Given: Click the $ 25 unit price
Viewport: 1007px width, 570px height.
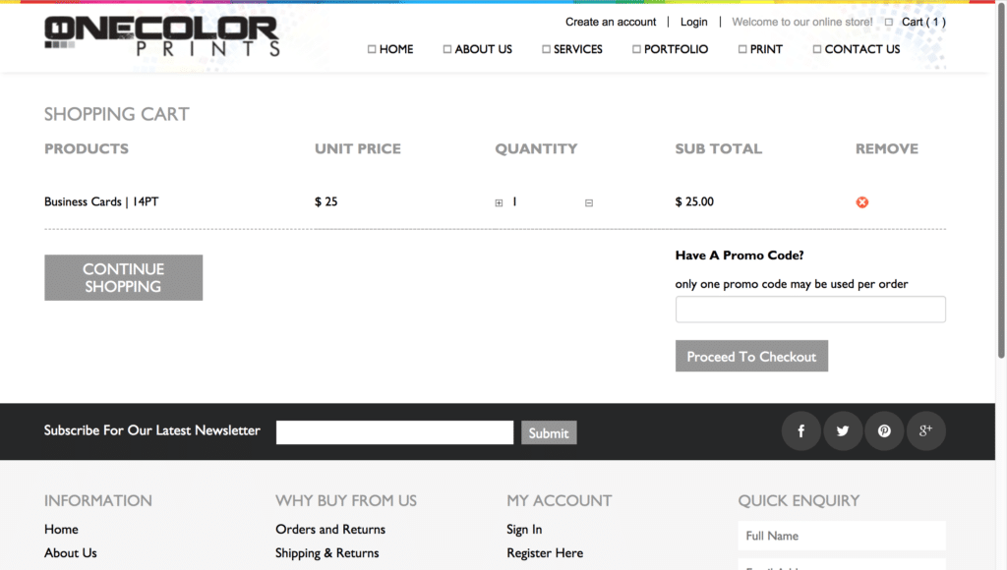Looking at the screenshot, I should (326, 201).
